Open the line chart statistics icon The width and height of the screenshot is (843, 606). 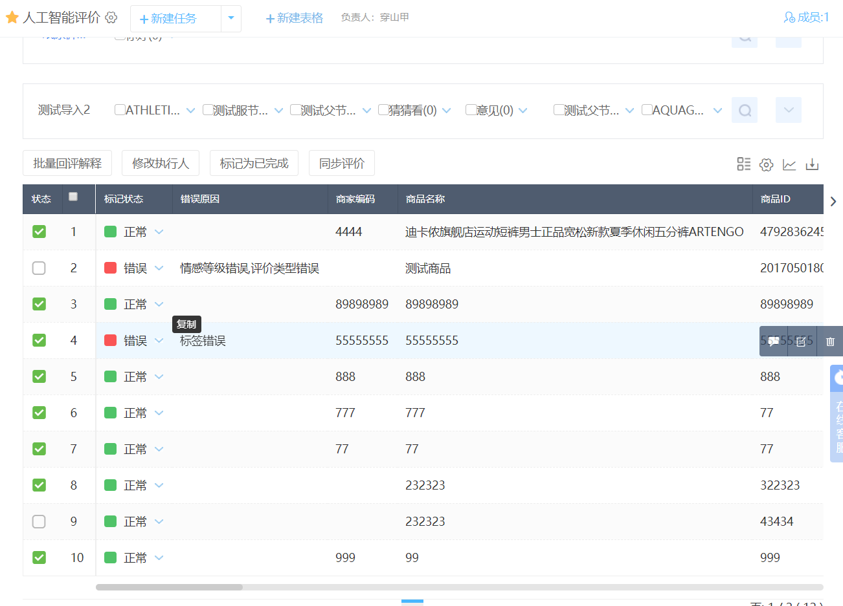tap(789, 164)
